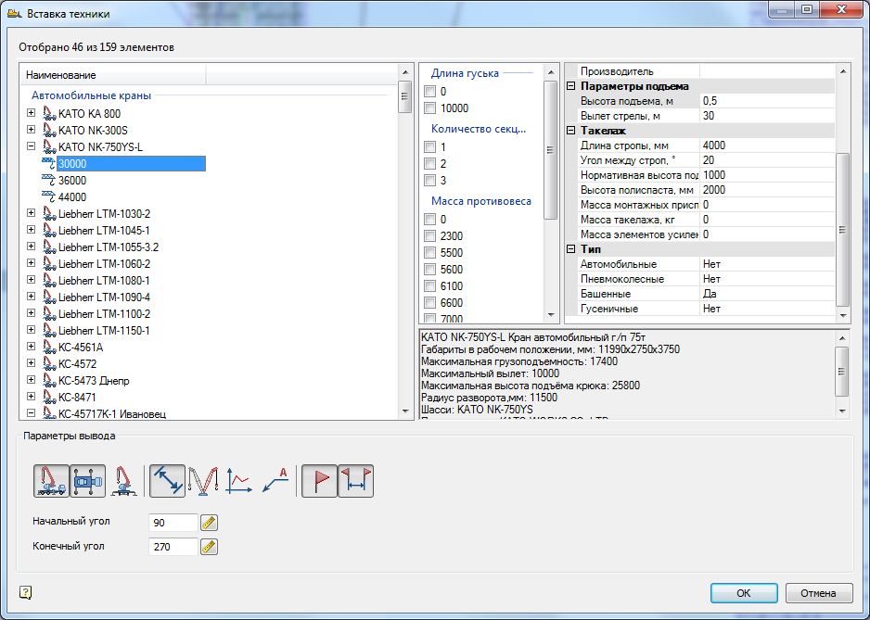Click the crane icon next to KATO NK-300S
Image resolution: width=870 pixels, height=620 pixels.
[x=49, y=131]
